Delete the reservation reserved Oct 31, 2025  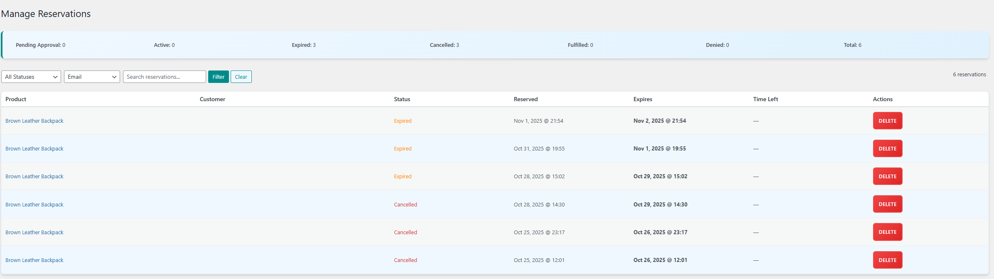pyautogui.click(x=887, y=148)
